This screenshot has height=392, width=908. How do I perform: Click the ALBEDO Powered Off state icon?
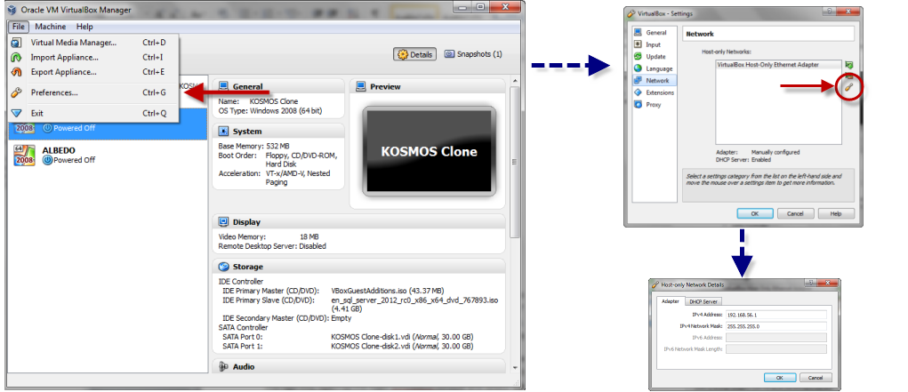[x=47, y=160]
